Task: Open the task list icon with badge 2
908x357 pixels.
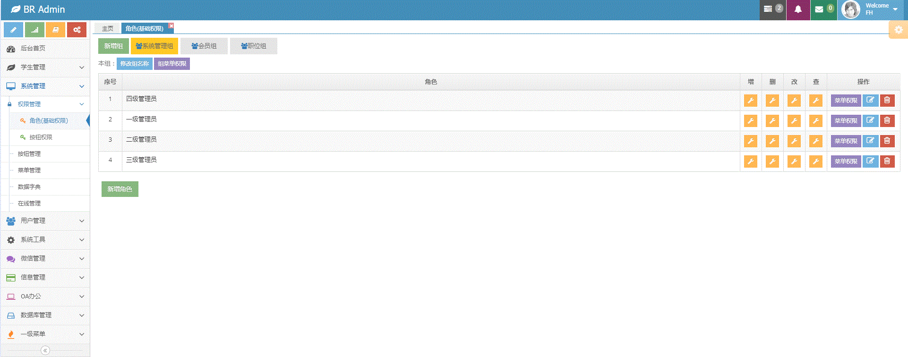Action: click(x=773, y=10)
